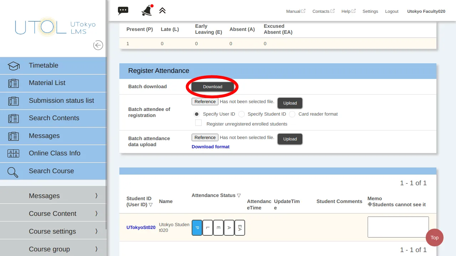Expand the Course settings sidebar section
The image size is (456, 256).
pos(53,231)
